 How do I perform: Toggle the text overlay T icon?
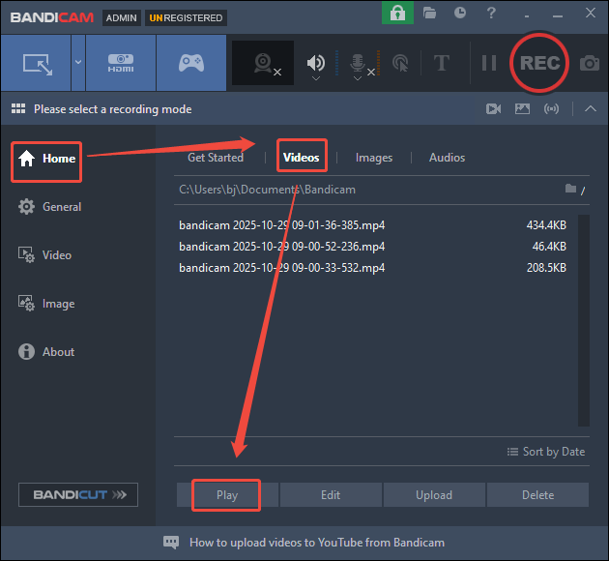(442, 63)
